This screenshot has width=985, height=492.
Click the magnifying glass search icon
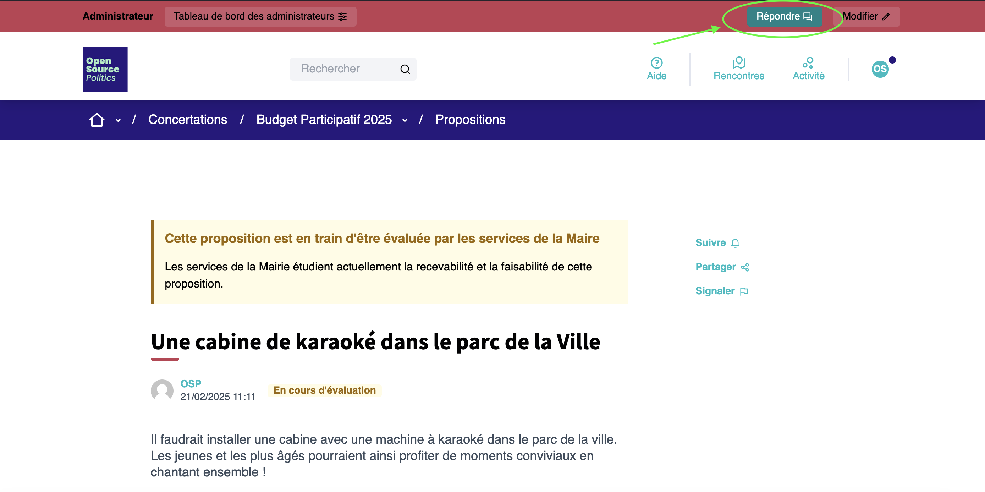pos(405,69)
